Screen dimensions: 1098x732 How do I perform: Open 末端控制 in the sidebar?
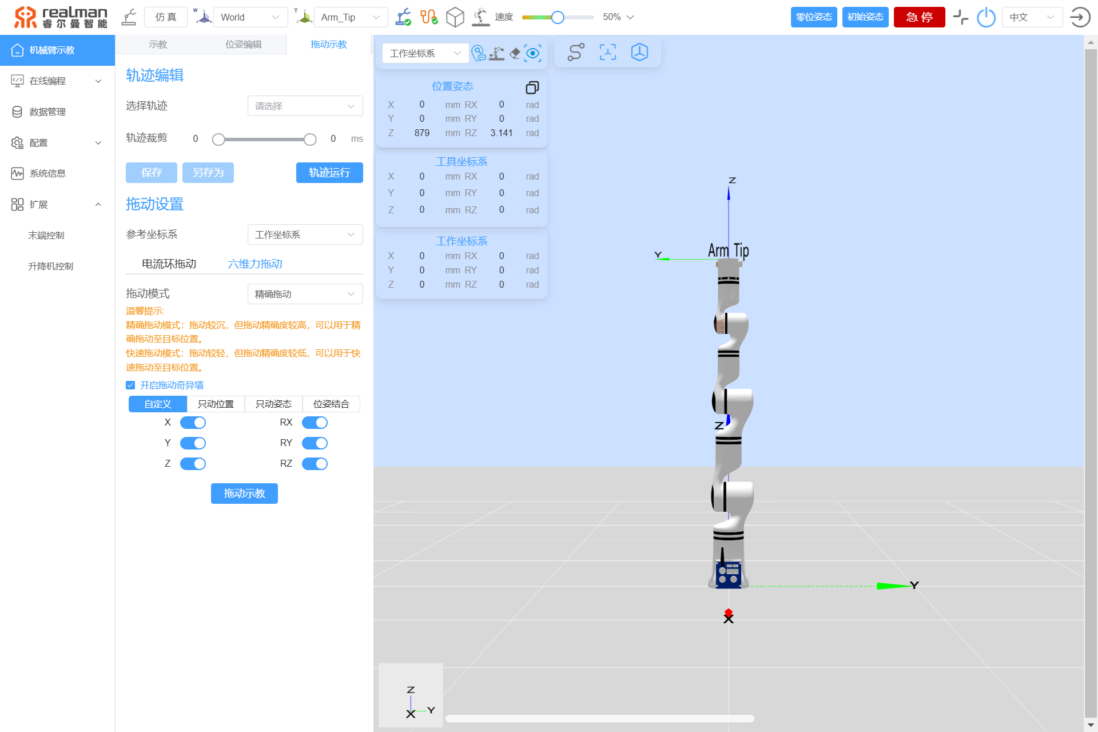[x=46, y=235]
